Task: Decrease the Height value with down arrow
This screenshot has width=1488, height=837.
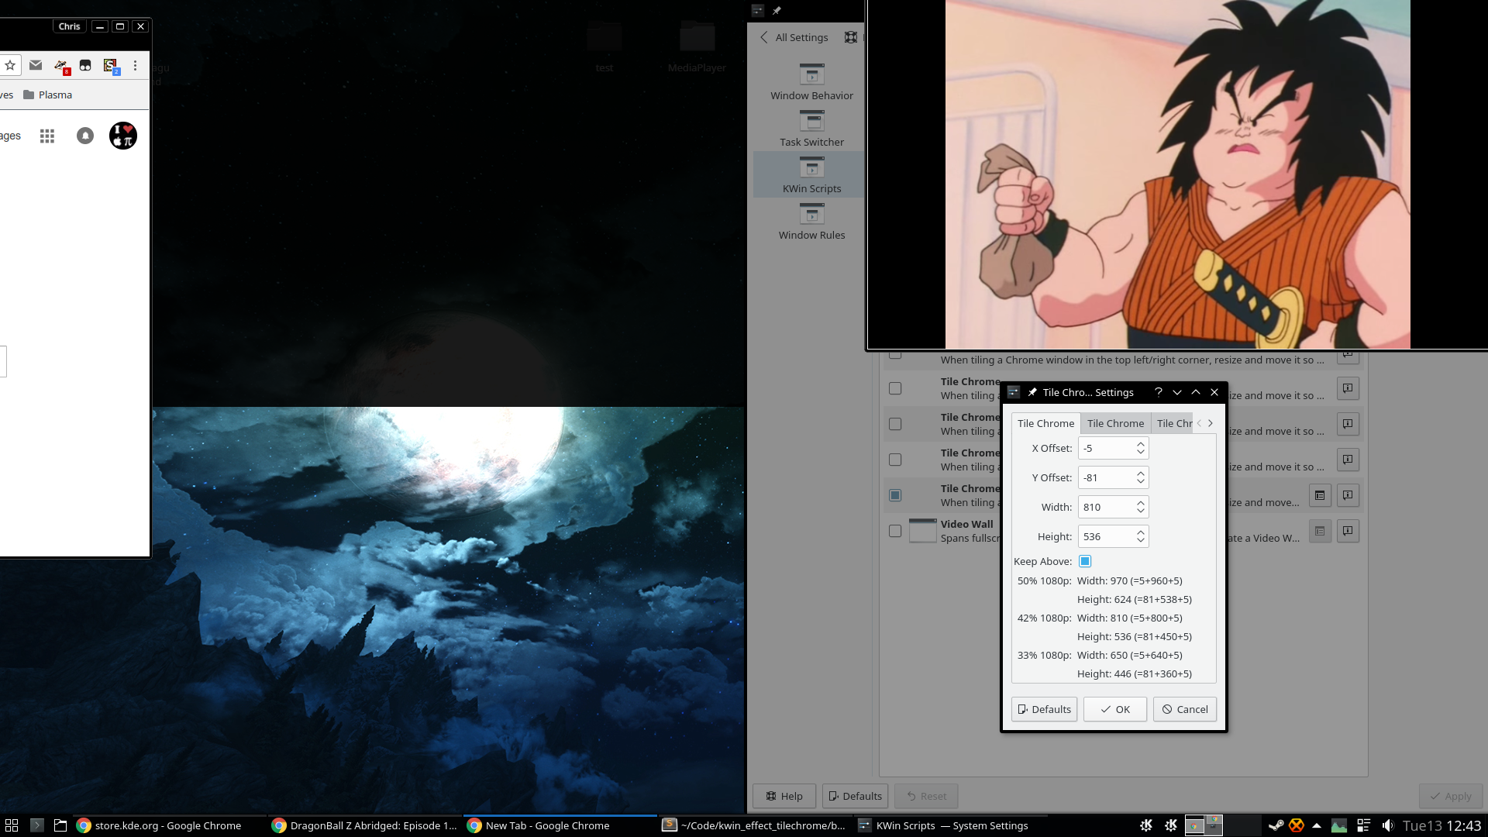Action: [x=1141, y=541]
